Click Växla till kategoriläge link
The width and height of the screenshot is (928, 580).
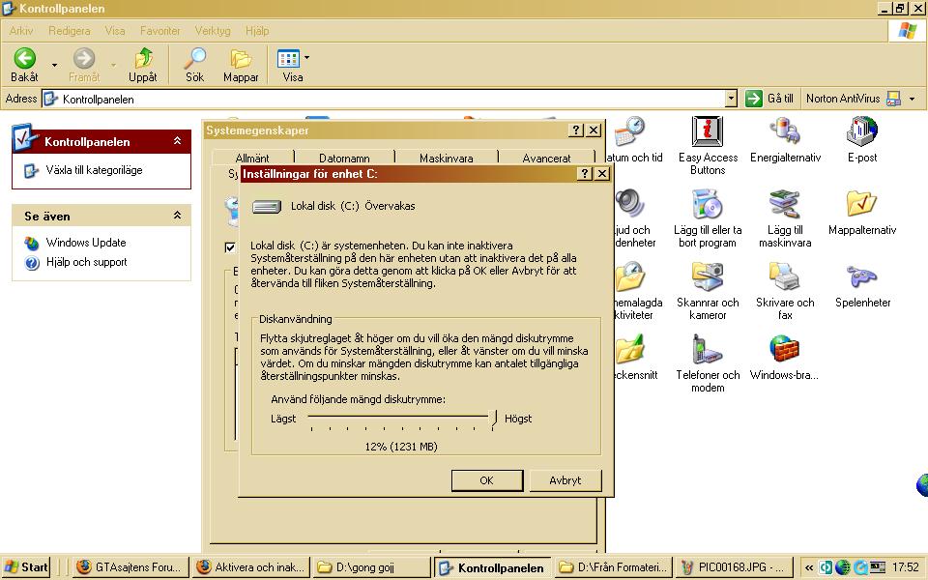94,170
